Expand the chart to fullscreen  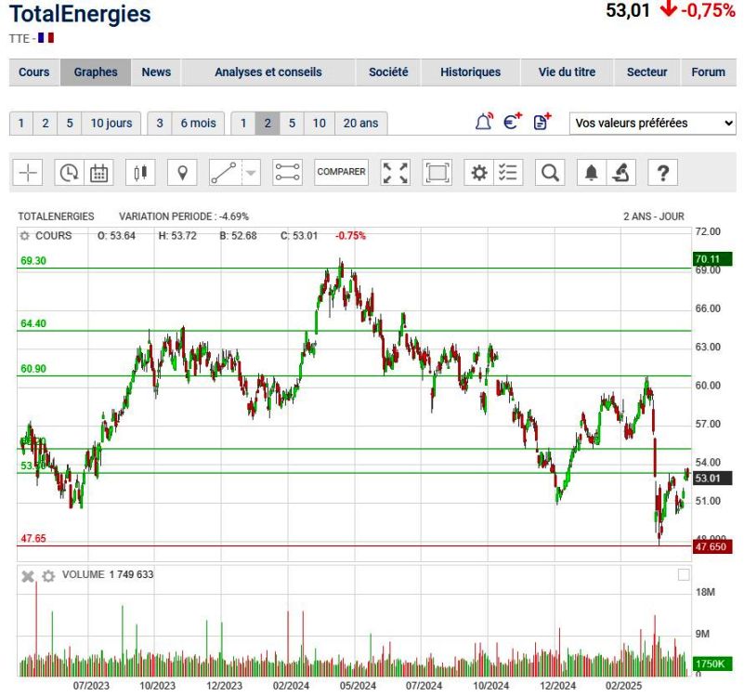click(396, 172)
